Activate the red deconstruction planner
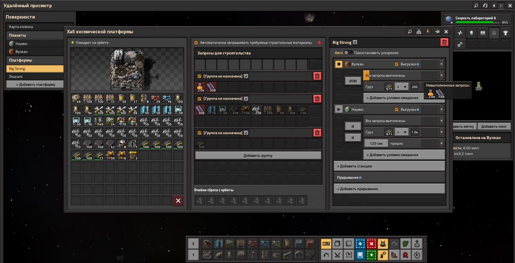Image resolution: width=515 pixels, height=263 pixels. tap(372, 244)
